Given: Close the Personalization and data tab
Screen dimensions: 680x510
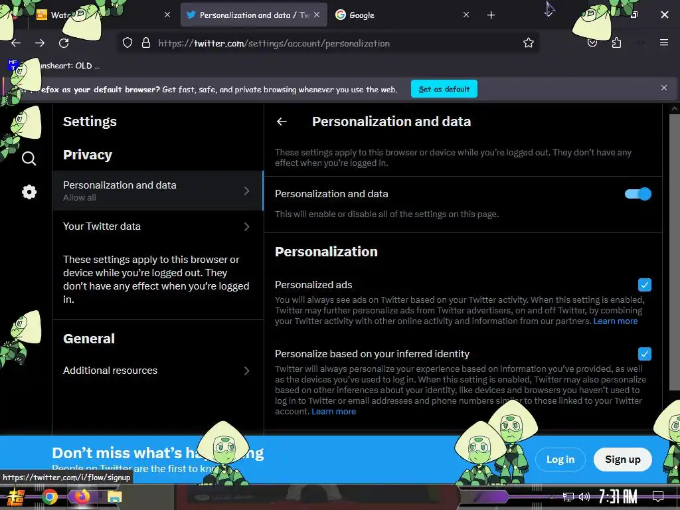Looking at the screenshot, I should [x=317, y=15].
